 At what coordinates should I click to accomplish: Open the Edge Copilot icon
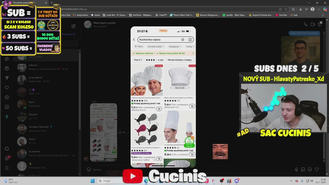tap(325, 9)
